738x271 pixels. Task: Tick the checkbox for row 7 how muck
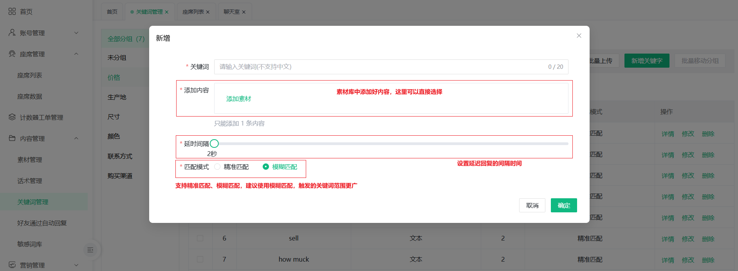click(x=200, y=259)
